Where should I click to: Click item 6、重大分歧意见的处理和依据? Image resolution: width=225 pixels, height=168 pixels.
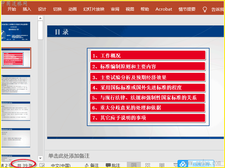[x=148, y=108]
